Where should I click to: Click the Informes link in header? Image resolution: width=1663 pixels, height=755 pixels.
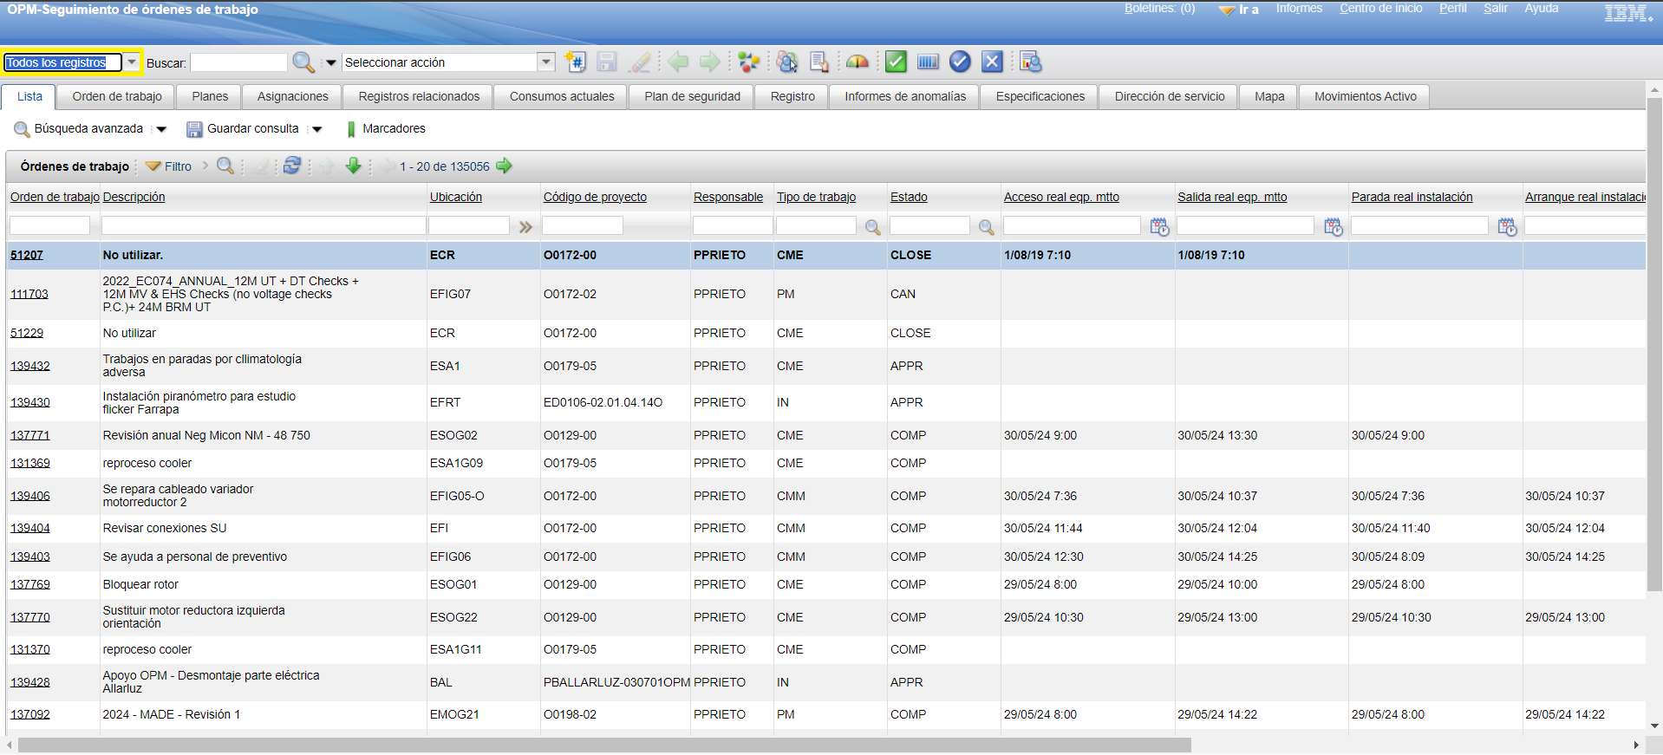1299,8
